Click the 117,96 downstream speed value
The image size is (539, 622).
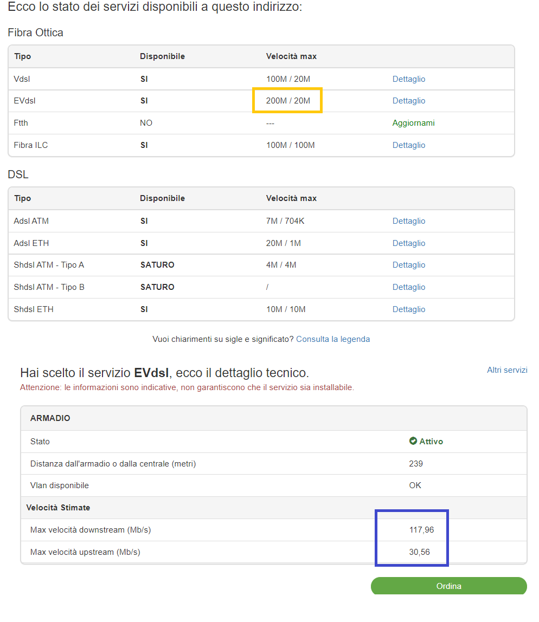(421, 530)
